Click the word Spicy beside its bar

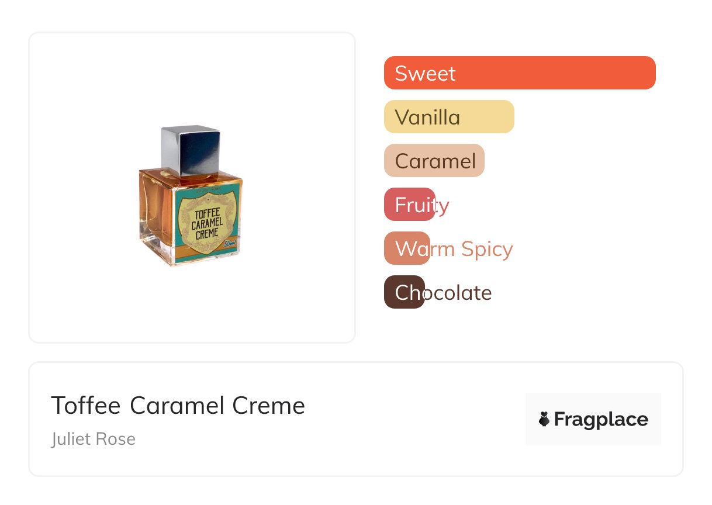486,249
